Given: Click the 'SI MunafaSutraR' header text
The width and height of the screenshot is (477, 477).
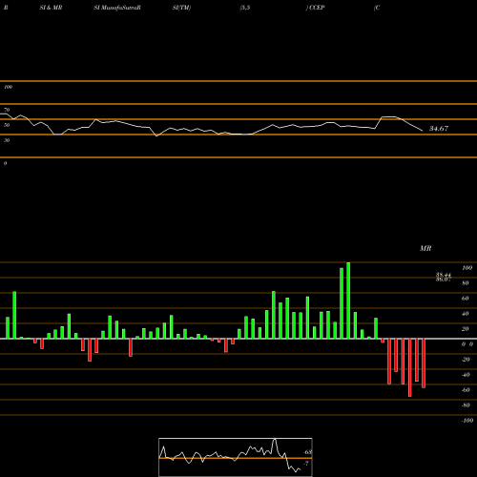Looking at the screenshot, I should pyautogui.click(x=117, y=8).
